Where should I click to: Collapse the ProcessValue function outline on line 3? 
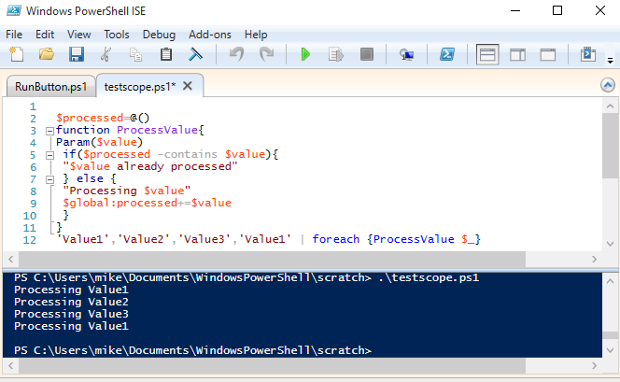(x=49, y=131)
